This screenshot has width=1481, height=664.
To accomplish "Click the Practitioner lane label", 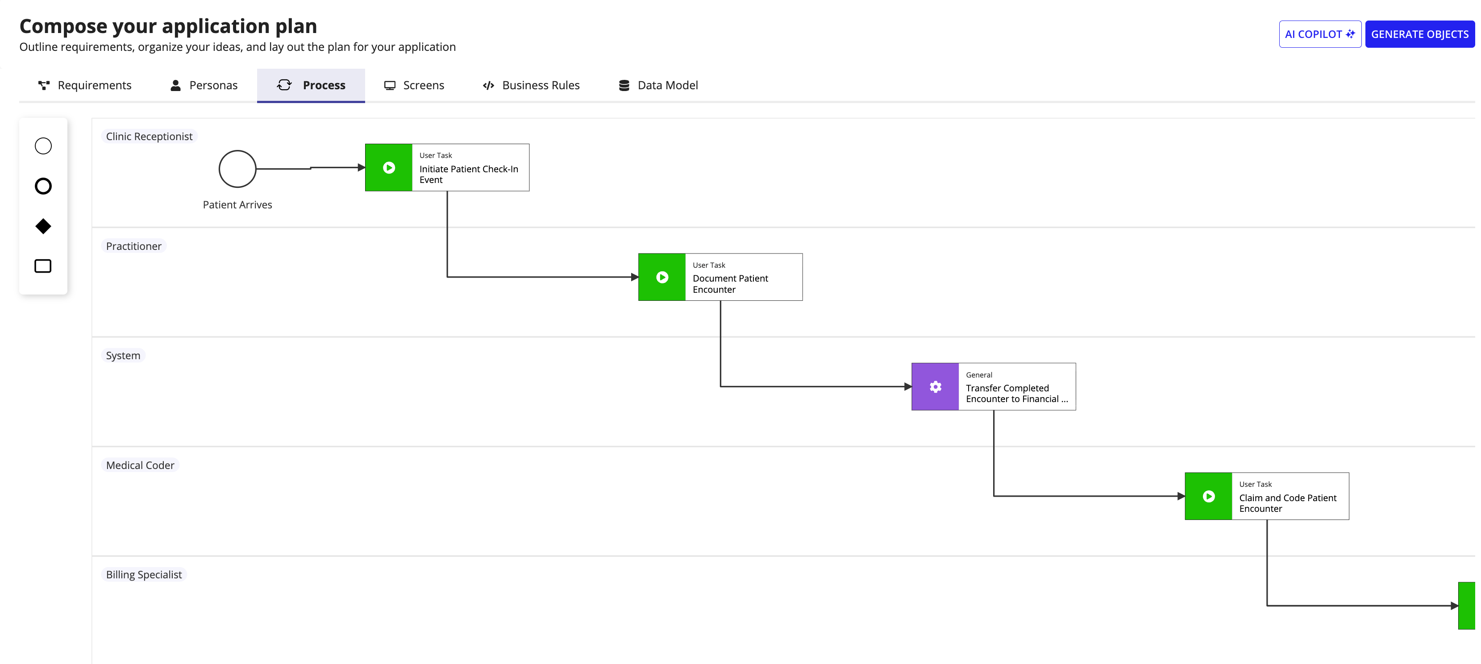I will click(133, 246).
